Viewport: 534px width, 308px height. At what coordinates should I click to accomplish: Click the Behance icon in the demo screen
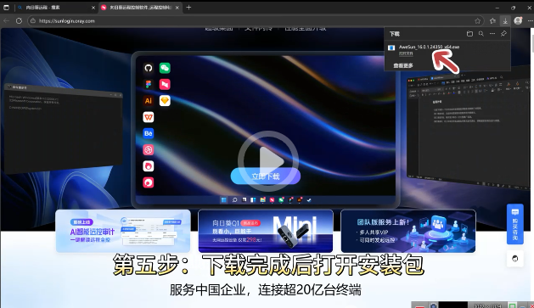pos(148,133)
